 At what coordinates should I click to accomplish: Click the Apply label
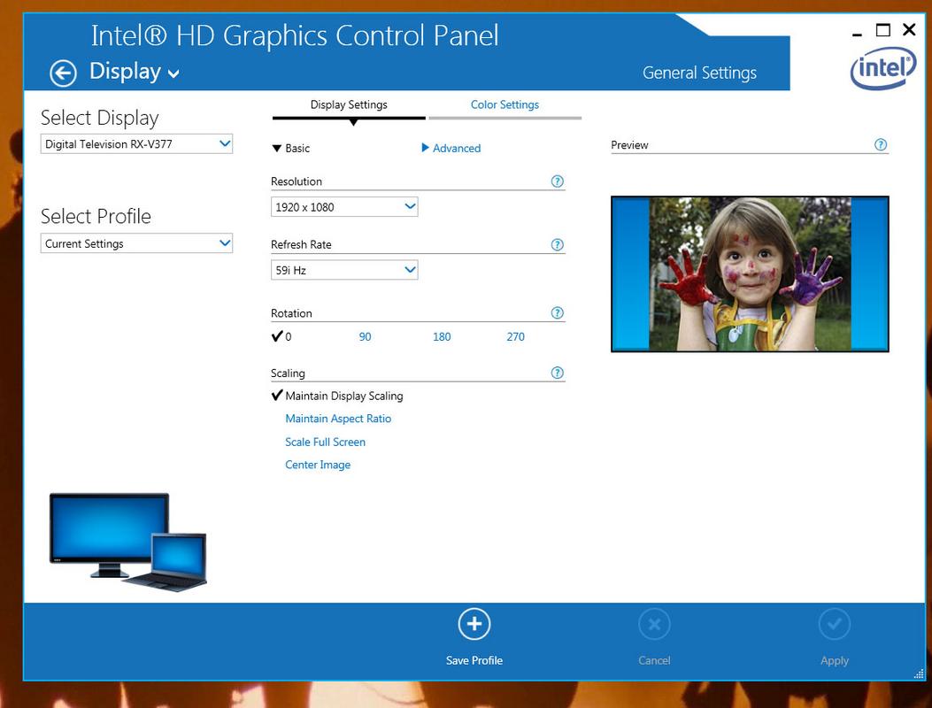click(835, 661)
